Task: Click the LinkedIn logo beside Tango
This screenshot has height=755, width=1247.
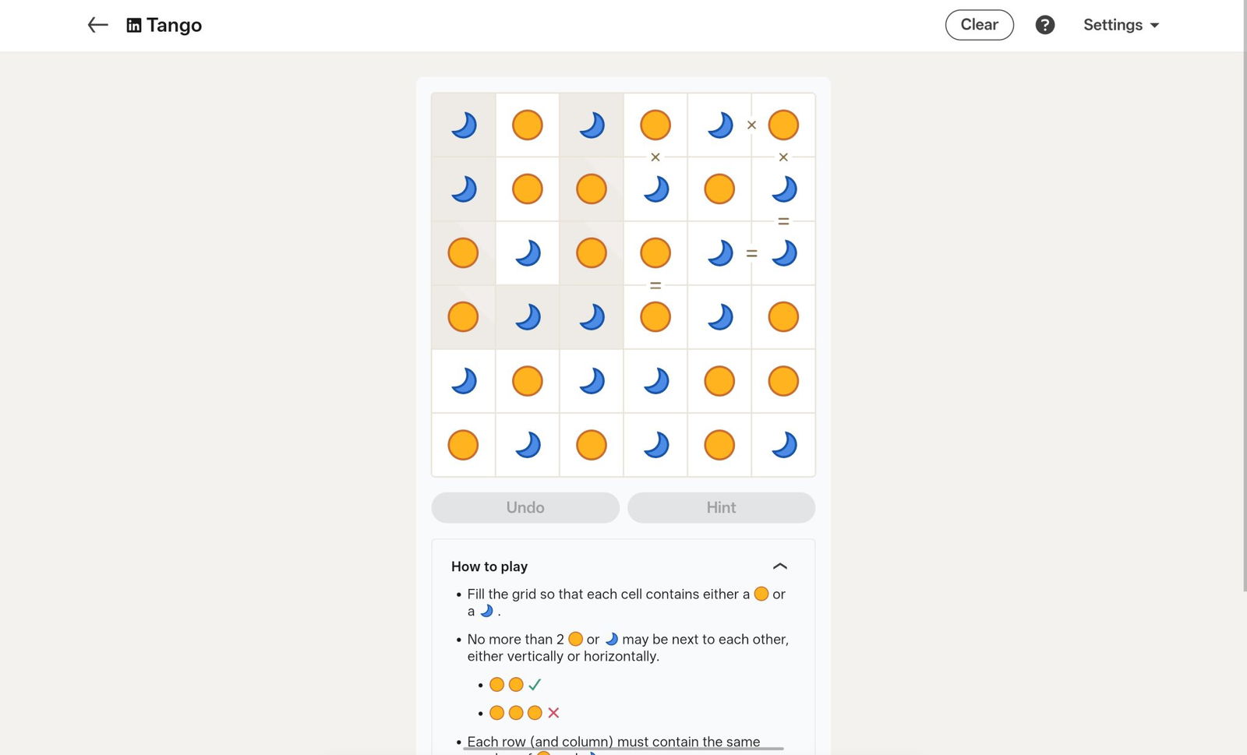Action: tap(134, 26)
